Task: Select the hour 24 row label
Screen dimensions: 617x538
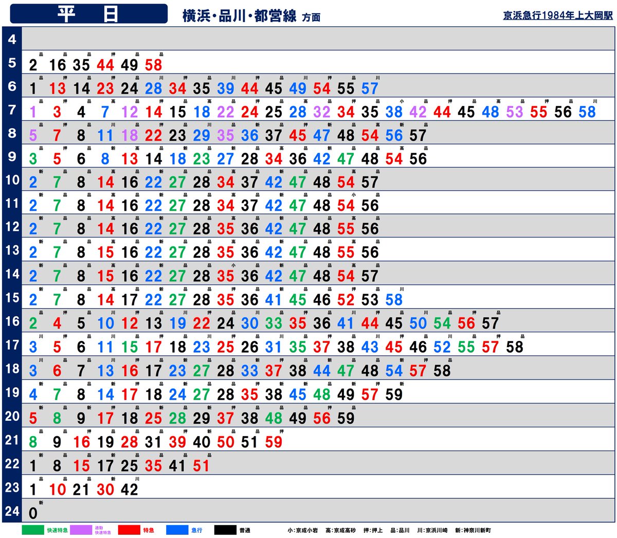Action: coord(12,511)
